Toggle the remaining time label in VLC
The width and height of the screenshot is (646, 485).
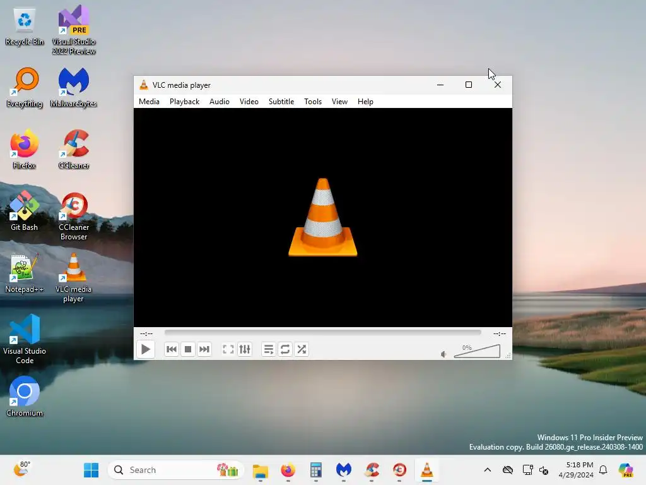click(x=500, y=333)
